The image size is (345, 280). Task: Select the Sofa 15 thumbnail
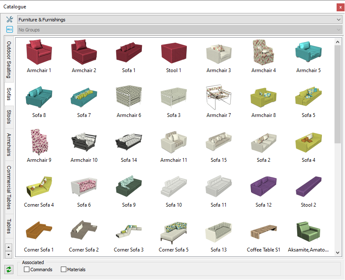(219, 142)
